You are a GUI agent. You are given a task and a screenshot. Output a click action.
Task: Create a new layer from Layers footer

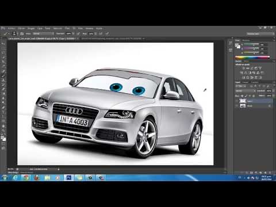tap(265, 172)
